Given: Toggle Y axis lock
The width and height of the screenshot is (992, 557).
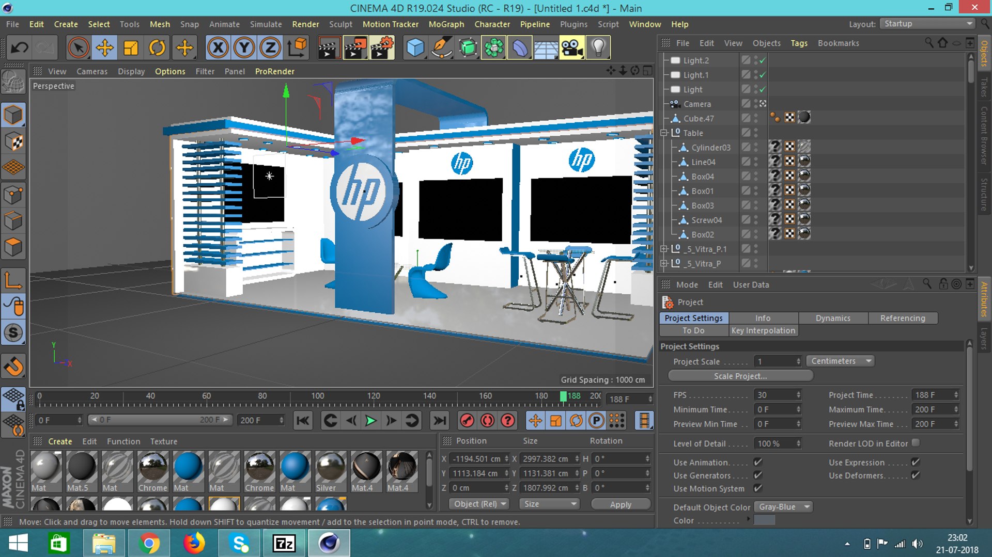Looking at the screenshot, I should (x=244, y=47).
